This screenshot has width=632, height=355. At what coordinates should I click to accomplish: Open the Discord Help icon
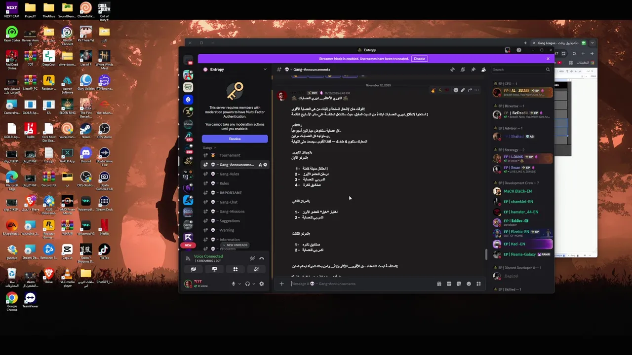pos(518,50)
